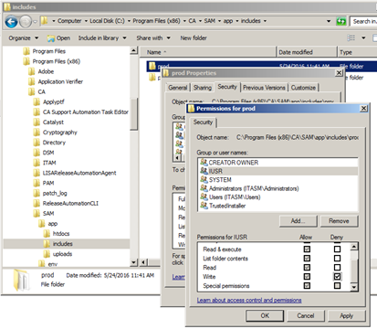Screen dimensions: 377x329
Task: Click the Add... button
Action: pyautogui.click(x=298, y=221)
